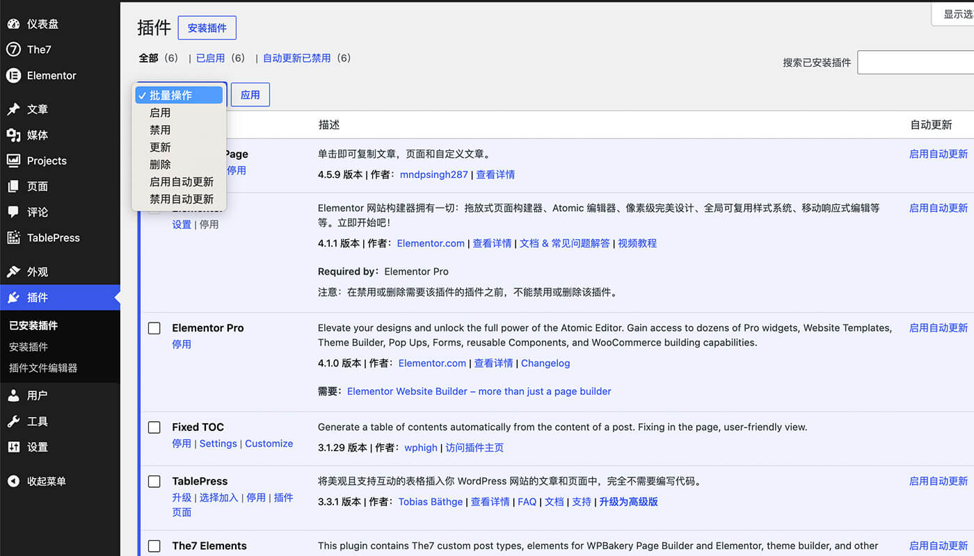Click the Appearance (外观) brush icon

tap(13, 272)
